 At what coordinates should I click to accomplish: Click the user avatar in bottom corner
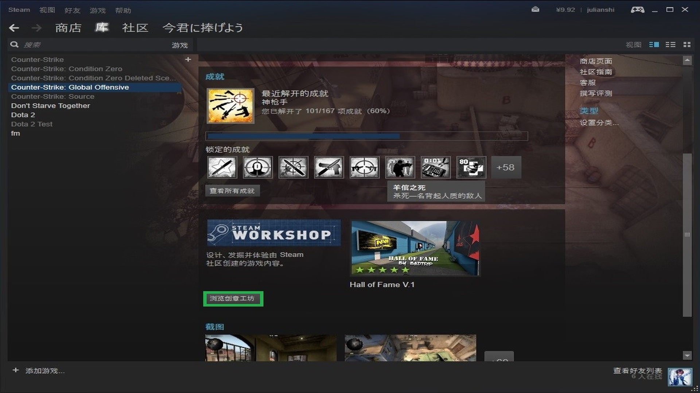680,376
